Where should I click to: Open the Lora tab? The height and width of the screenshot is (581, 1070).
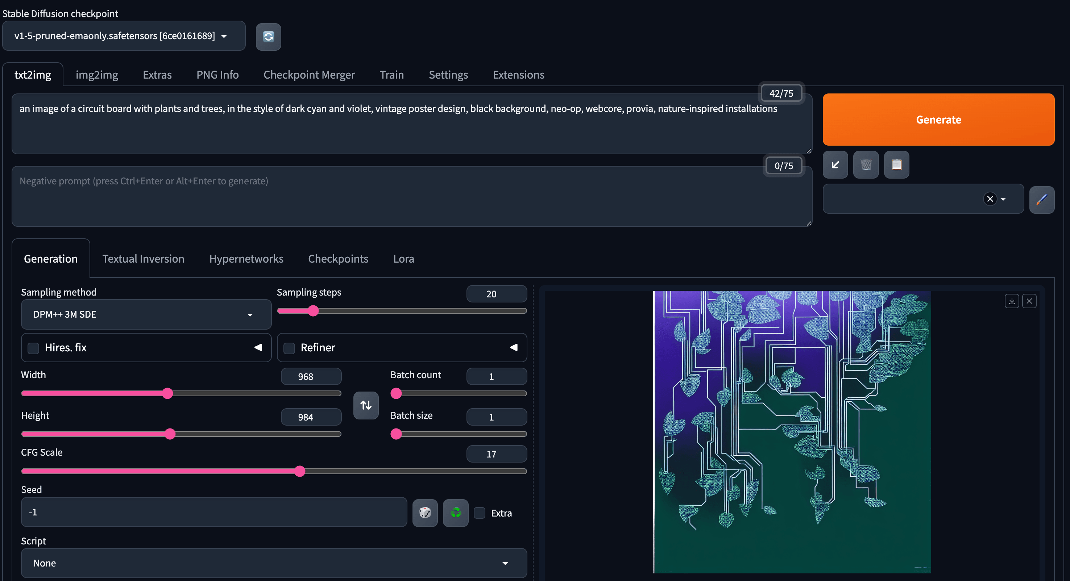[x=403, y=259]
